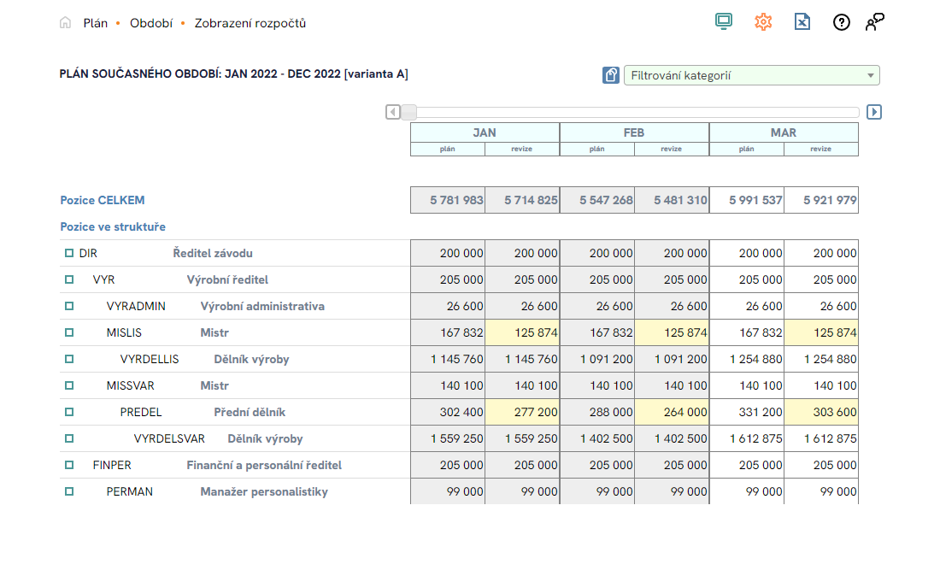Go to Plán in breadcrumb
Image resolution: width=940 pixels, height=564 pixels.
click(95, 23)
